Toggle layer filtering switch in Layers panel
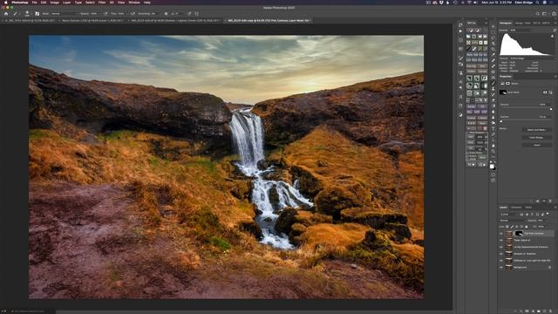Viewport: 558px width, 314px height. [548, 214]
